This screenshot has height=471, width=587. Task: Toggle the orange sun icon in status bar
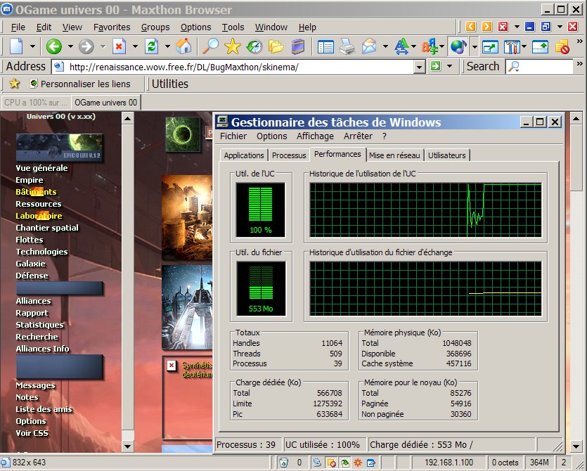pyautogui.click(x=358, y=463)
